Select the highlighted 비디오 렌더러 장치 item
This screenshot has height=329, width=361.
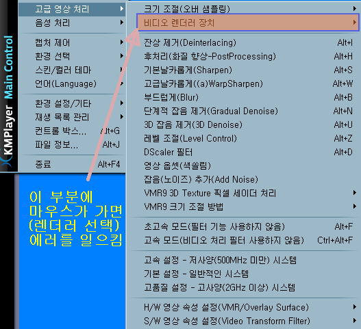coord(248,23)
